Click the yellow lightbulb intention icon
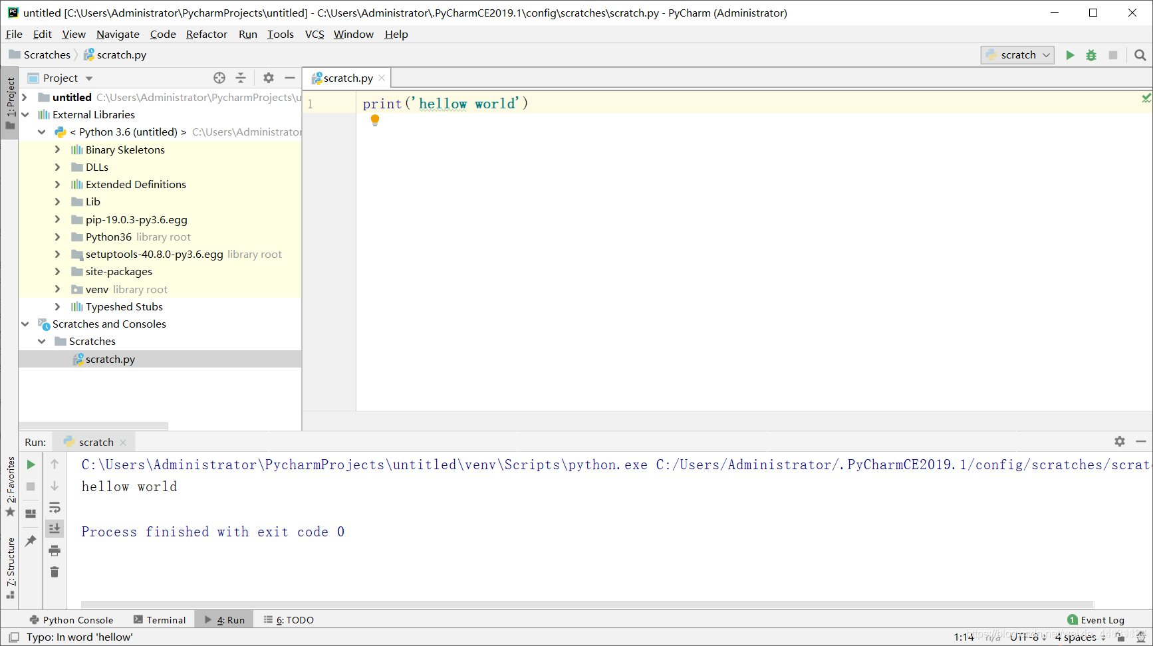 click(x=375, y=120)
